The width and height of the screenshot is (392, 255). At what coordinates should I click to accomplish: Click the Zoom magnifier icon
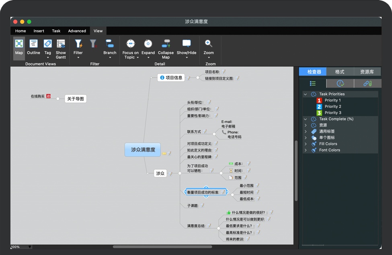click(208, 44)
